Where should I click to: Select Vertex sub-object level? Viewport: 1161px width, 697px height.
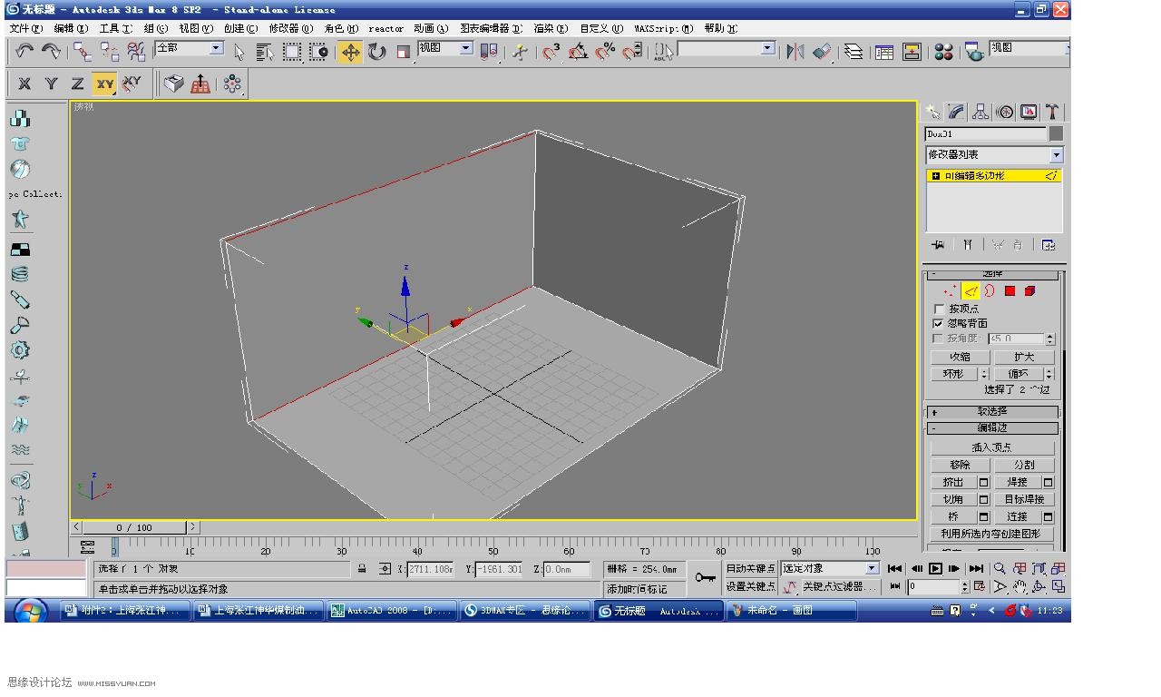click(950, 291)
